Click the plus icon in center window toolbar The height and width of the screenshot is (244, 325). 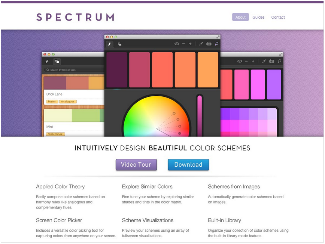190,44
